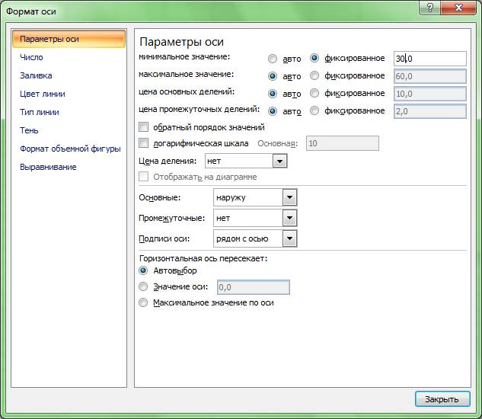Image resolution: width=482 pixels, height=419 pixels.
Task: Open axis labels position dropdown
Action: coord(289,239)
